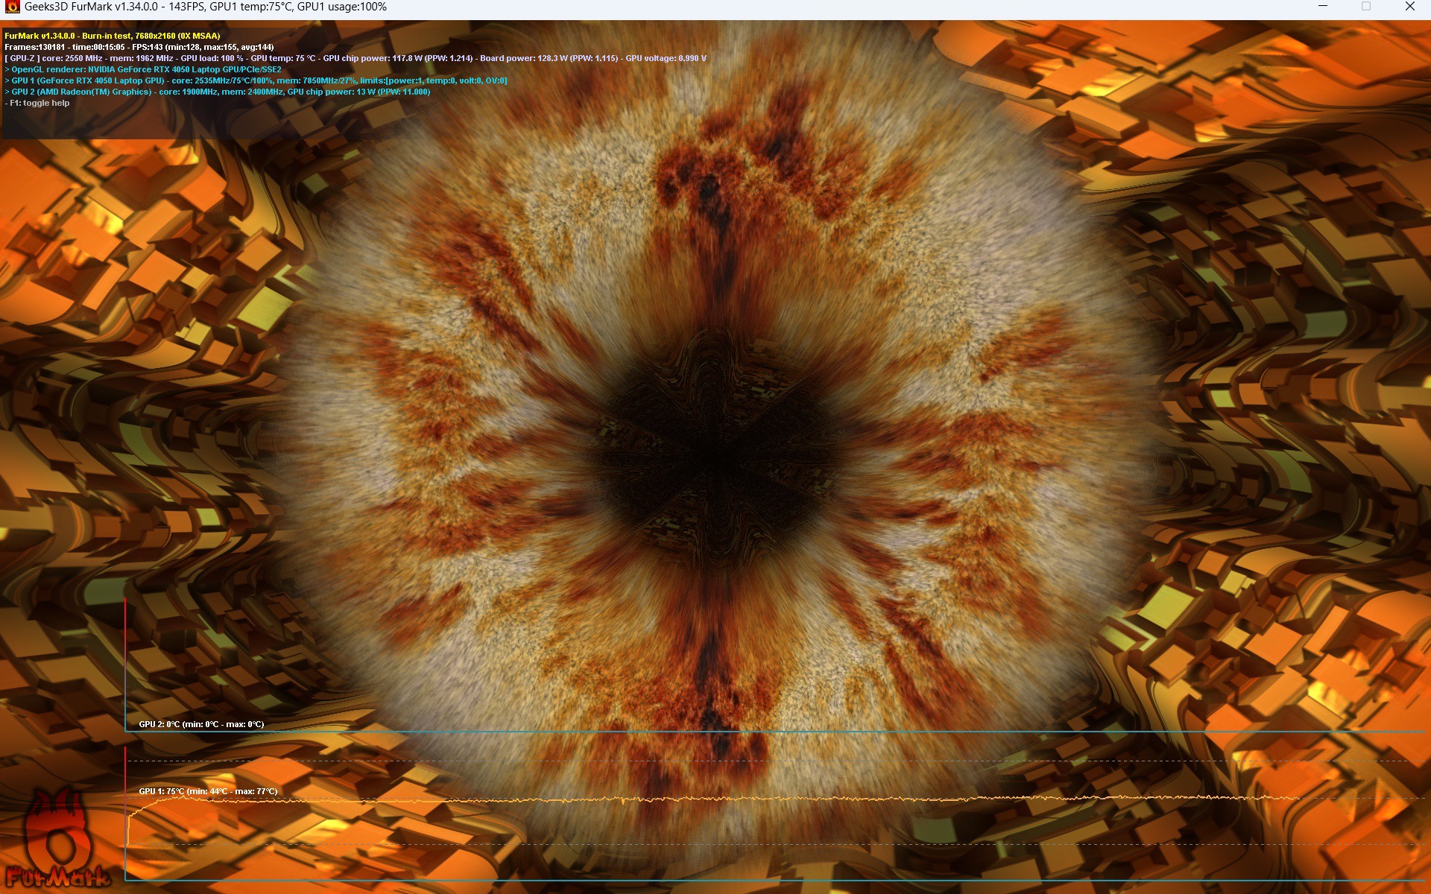
Task: Click the GPU 1 75°C graph label
Action: [208, 791]
